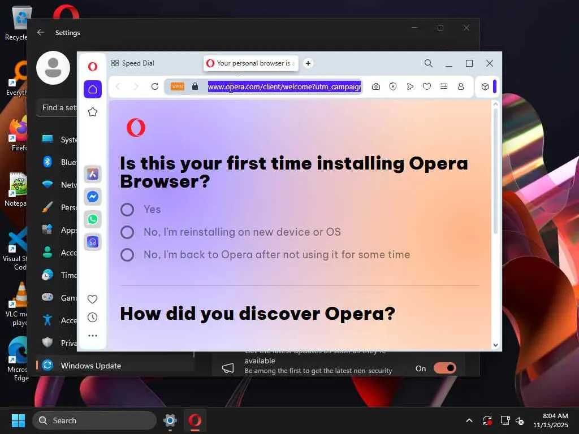Open Bluetooth category in Settings window

[x=59, y=162]
